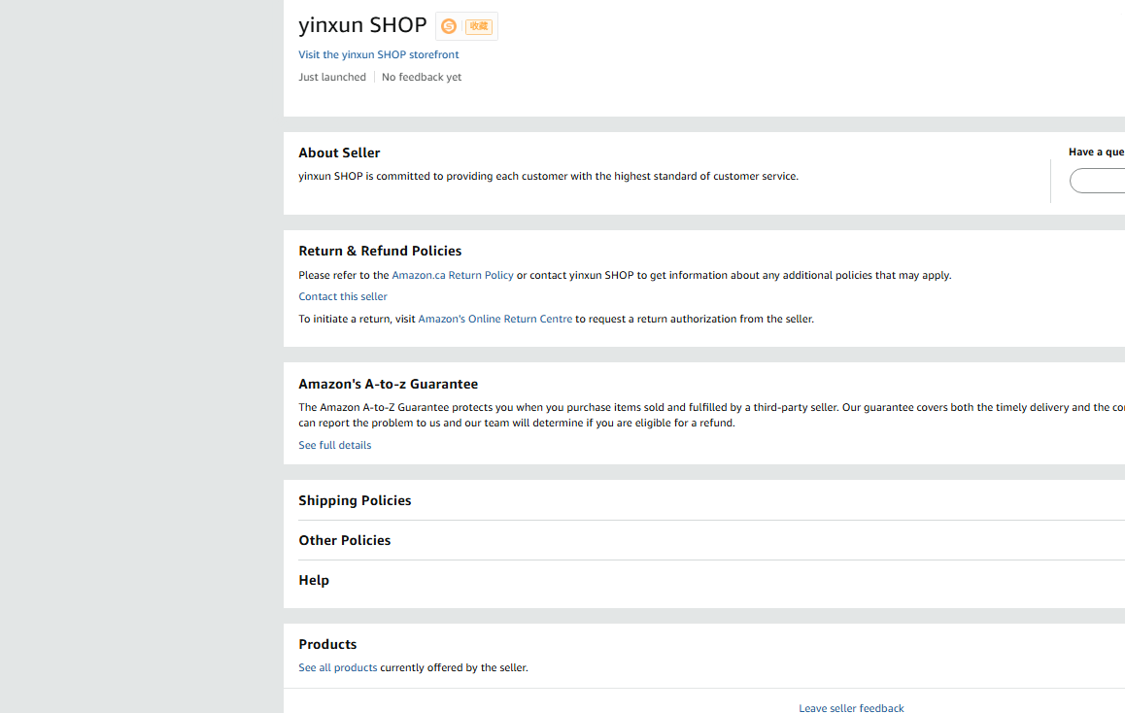
Task: Click the Return & Refund Policies heading
Action: click(380, 251)
